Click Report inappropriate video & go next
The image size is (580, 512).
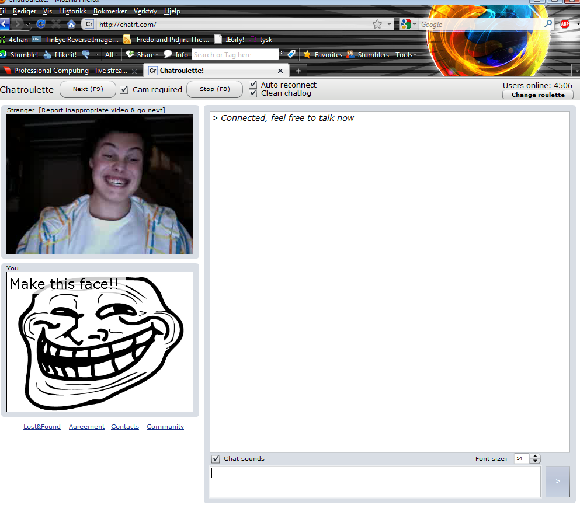[x=102, y=110]
